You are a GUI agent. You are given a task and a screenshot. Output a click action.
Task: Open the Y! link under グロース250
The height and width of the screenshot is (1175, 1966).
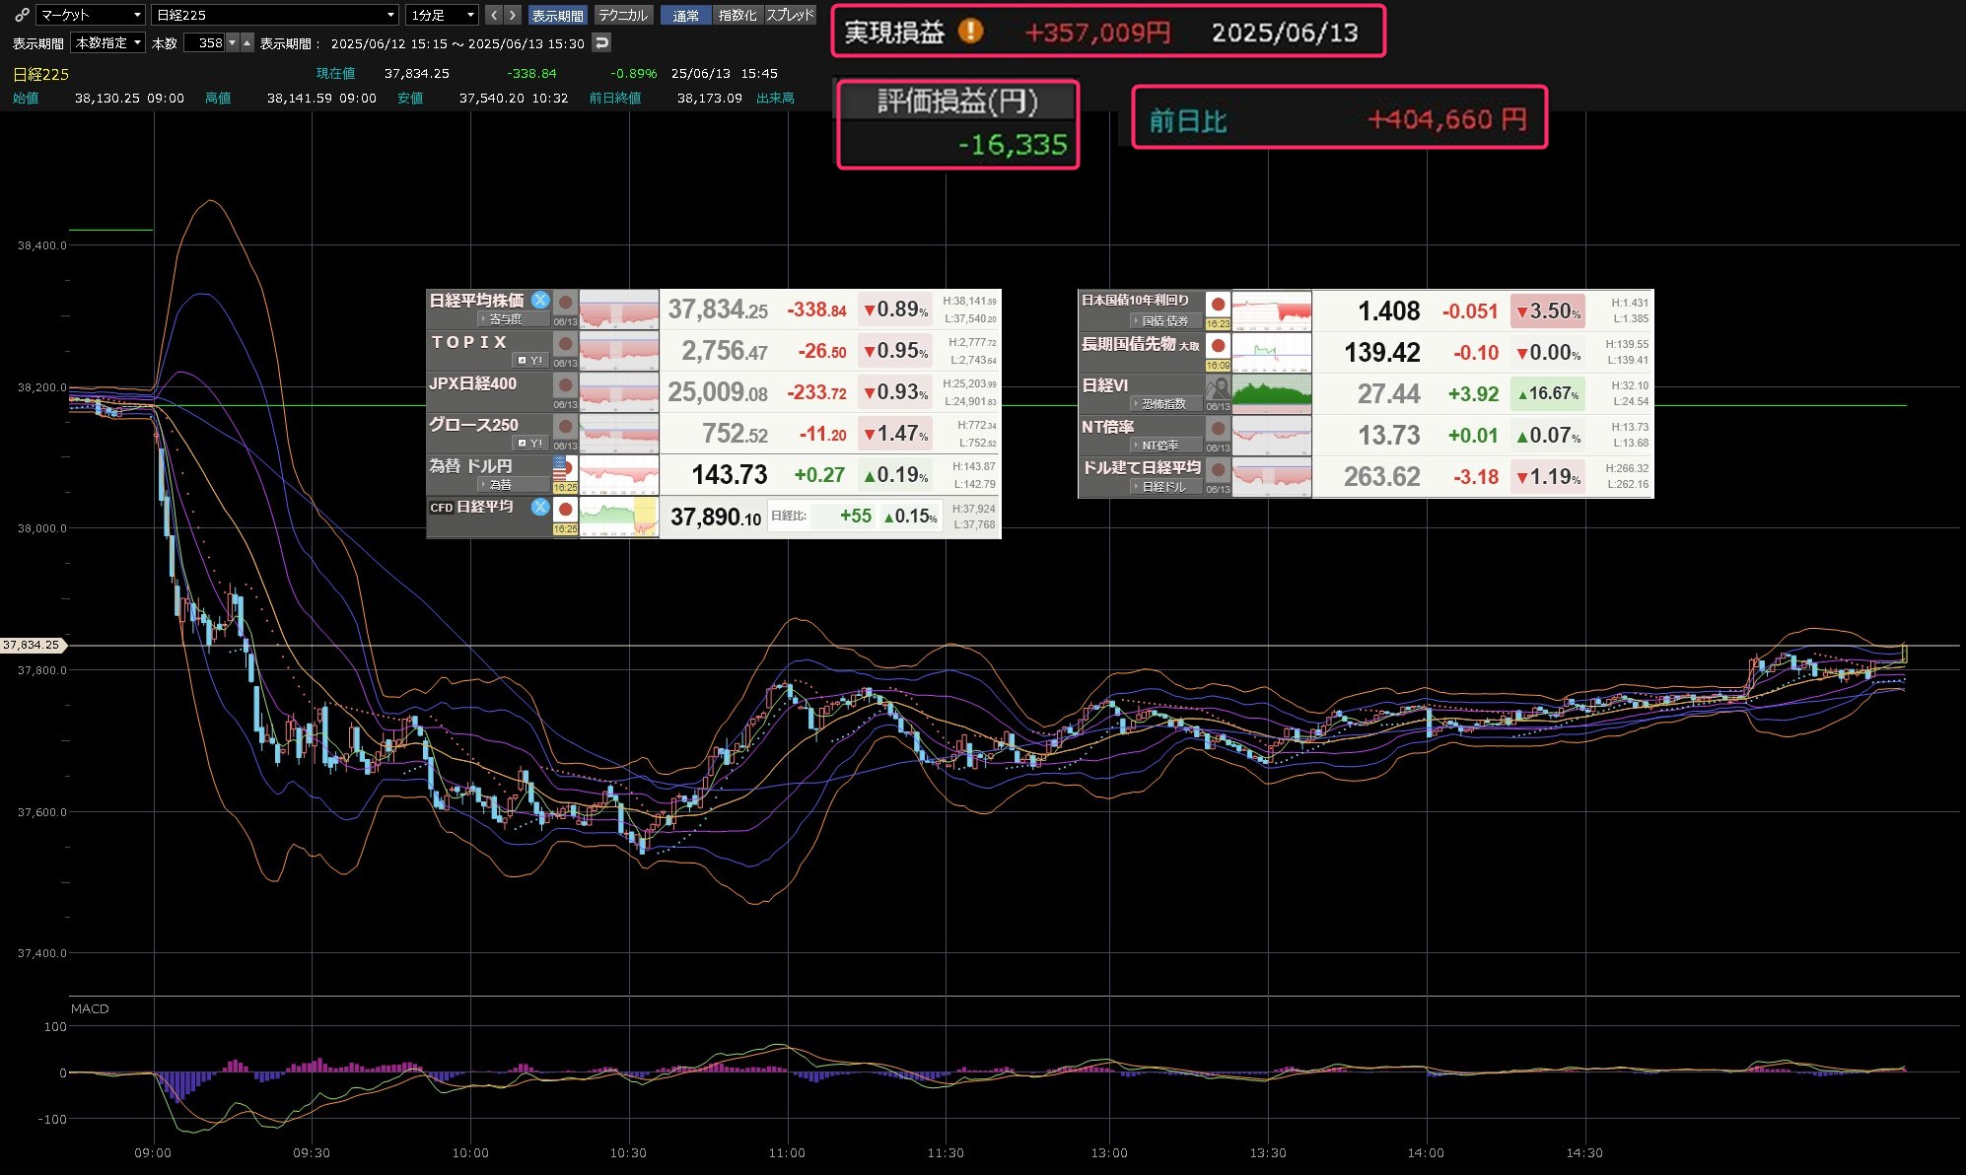(530, 444)
